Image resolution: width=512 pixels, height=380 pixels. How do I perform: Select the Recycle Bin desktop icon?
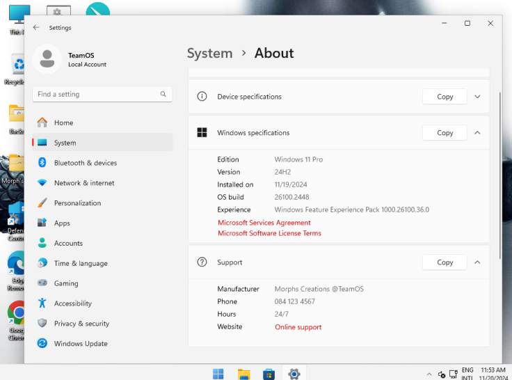click(x=15, y=70)
